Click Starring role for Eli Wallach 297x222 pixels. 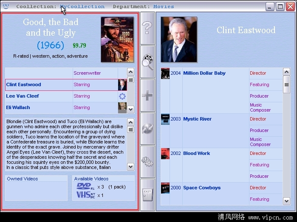pyautogui.click(x=82, y=107)
